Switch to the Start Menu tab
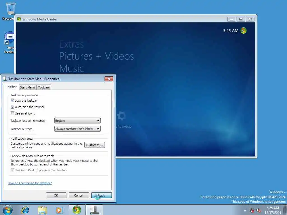The width and height of the screenshot is (287, 215). tap(27, 87)
